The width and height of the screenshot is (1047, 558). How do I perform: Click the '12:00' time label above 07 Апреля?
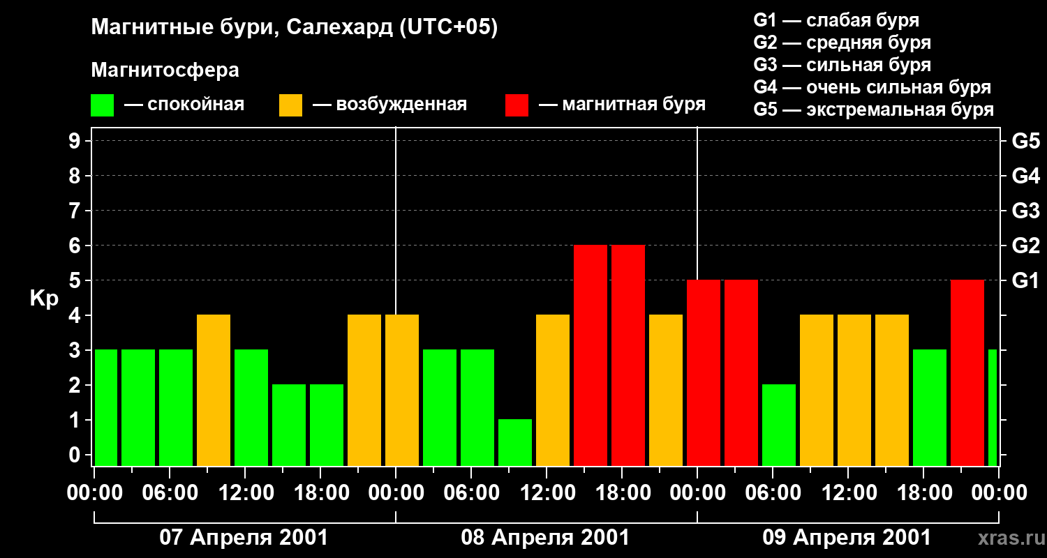[x=245, y=493]
